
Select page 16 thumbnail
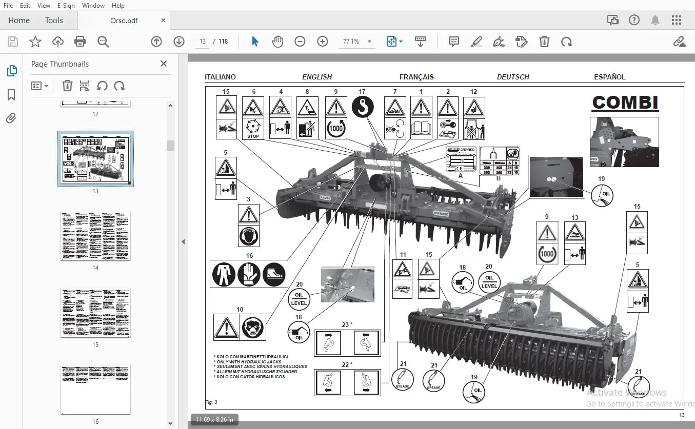[95, 390]
